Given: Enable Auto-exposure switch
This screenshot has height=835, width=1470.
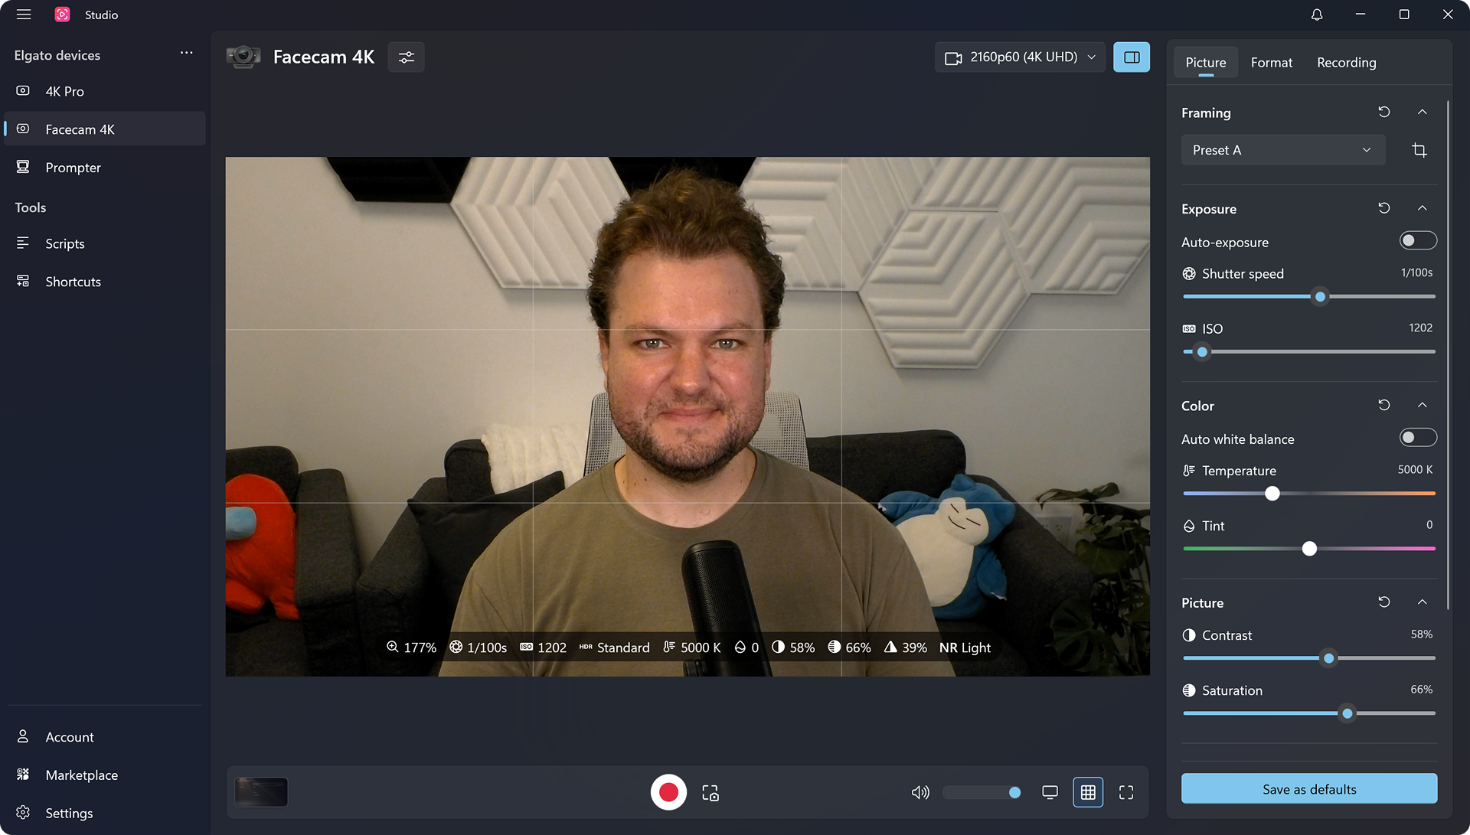Looking at the screenshot, I should coord(1418,241).
